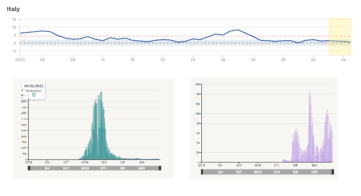Click the 24/01/2021 tooltip date
This screenshot has height=196, width=361.
pos(34,86)
